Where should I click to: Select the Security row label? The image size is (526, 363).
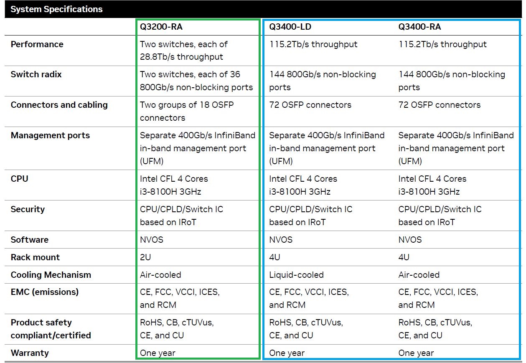28,209
